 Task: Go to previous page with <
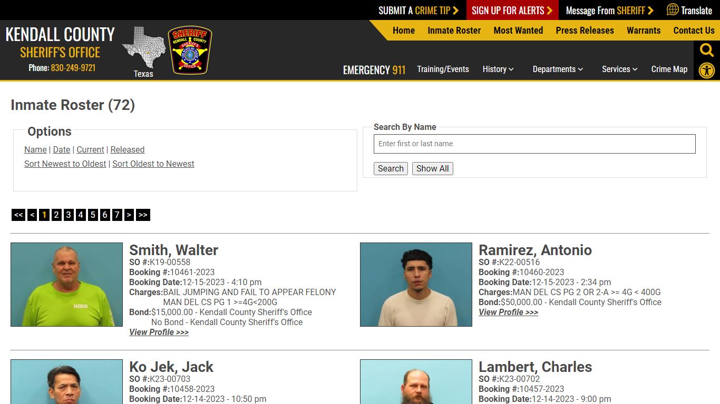[x=32, y=215]
